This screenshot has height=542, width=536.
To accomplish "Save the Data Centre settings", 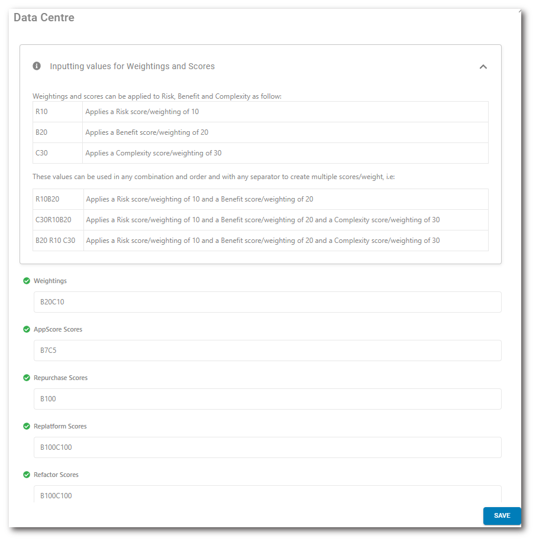I will 502,516.
